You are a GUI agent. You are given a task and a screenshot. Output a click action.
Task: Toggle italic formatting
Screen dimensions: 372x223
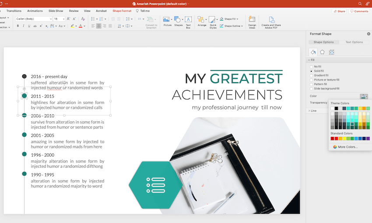[24, 26]
